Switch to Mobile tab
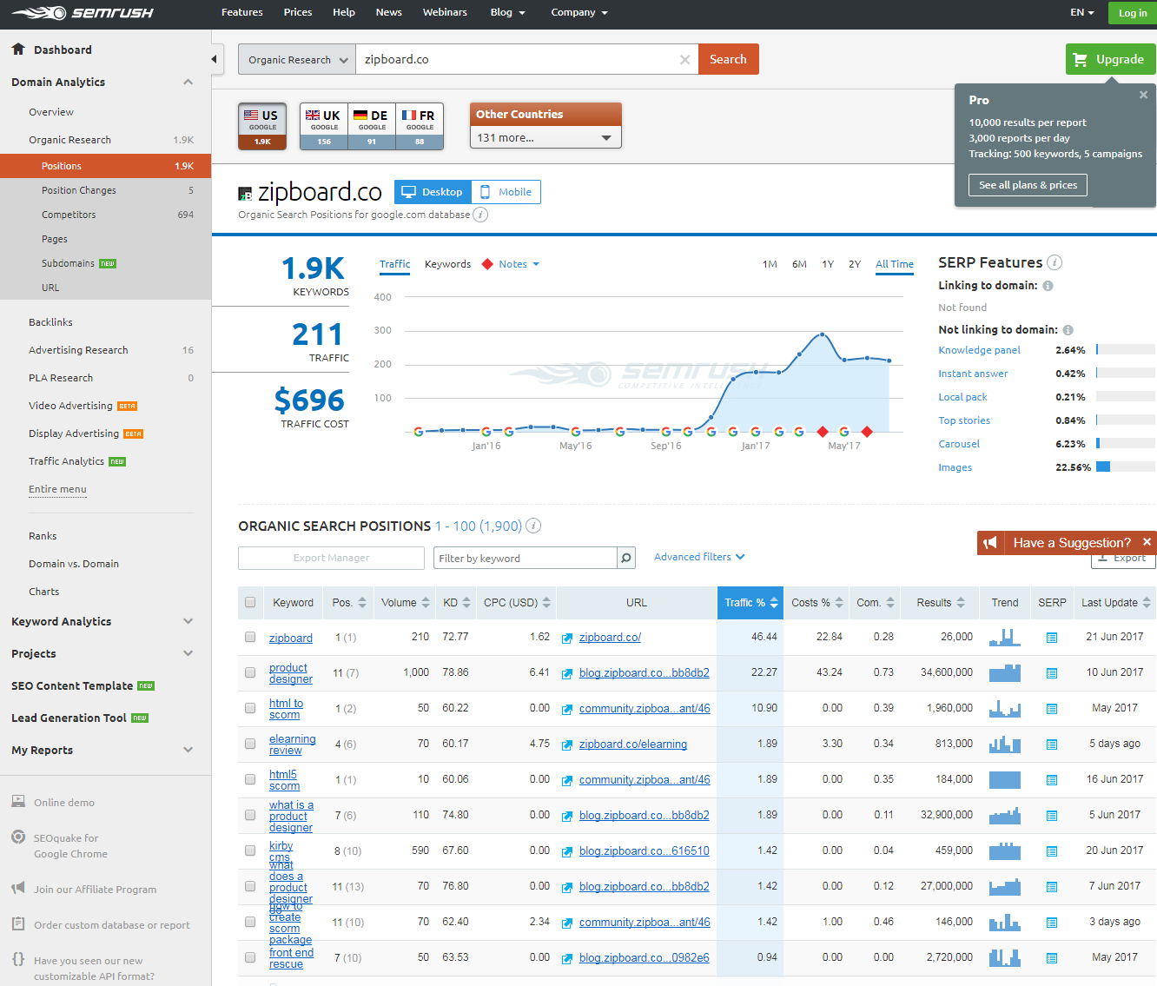Image resolution: width=1157 pixels, height=986 pixels. pos(506,192)
